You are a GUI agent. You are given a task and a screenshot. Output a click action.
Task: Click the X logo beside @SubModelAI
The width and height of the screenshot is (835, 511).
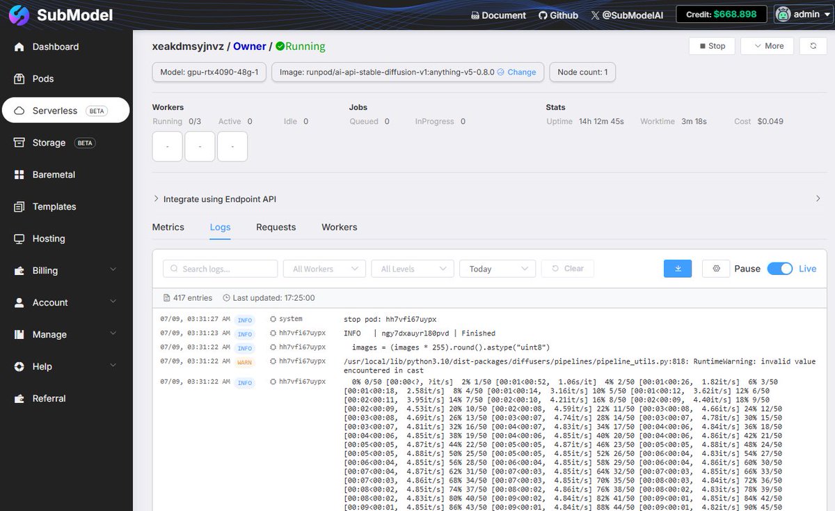(x=595, y=15)
